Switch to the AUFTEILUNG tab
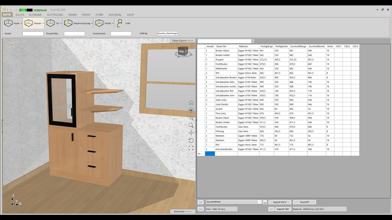Viewport: 392px width, 220px height. point(55,15)
